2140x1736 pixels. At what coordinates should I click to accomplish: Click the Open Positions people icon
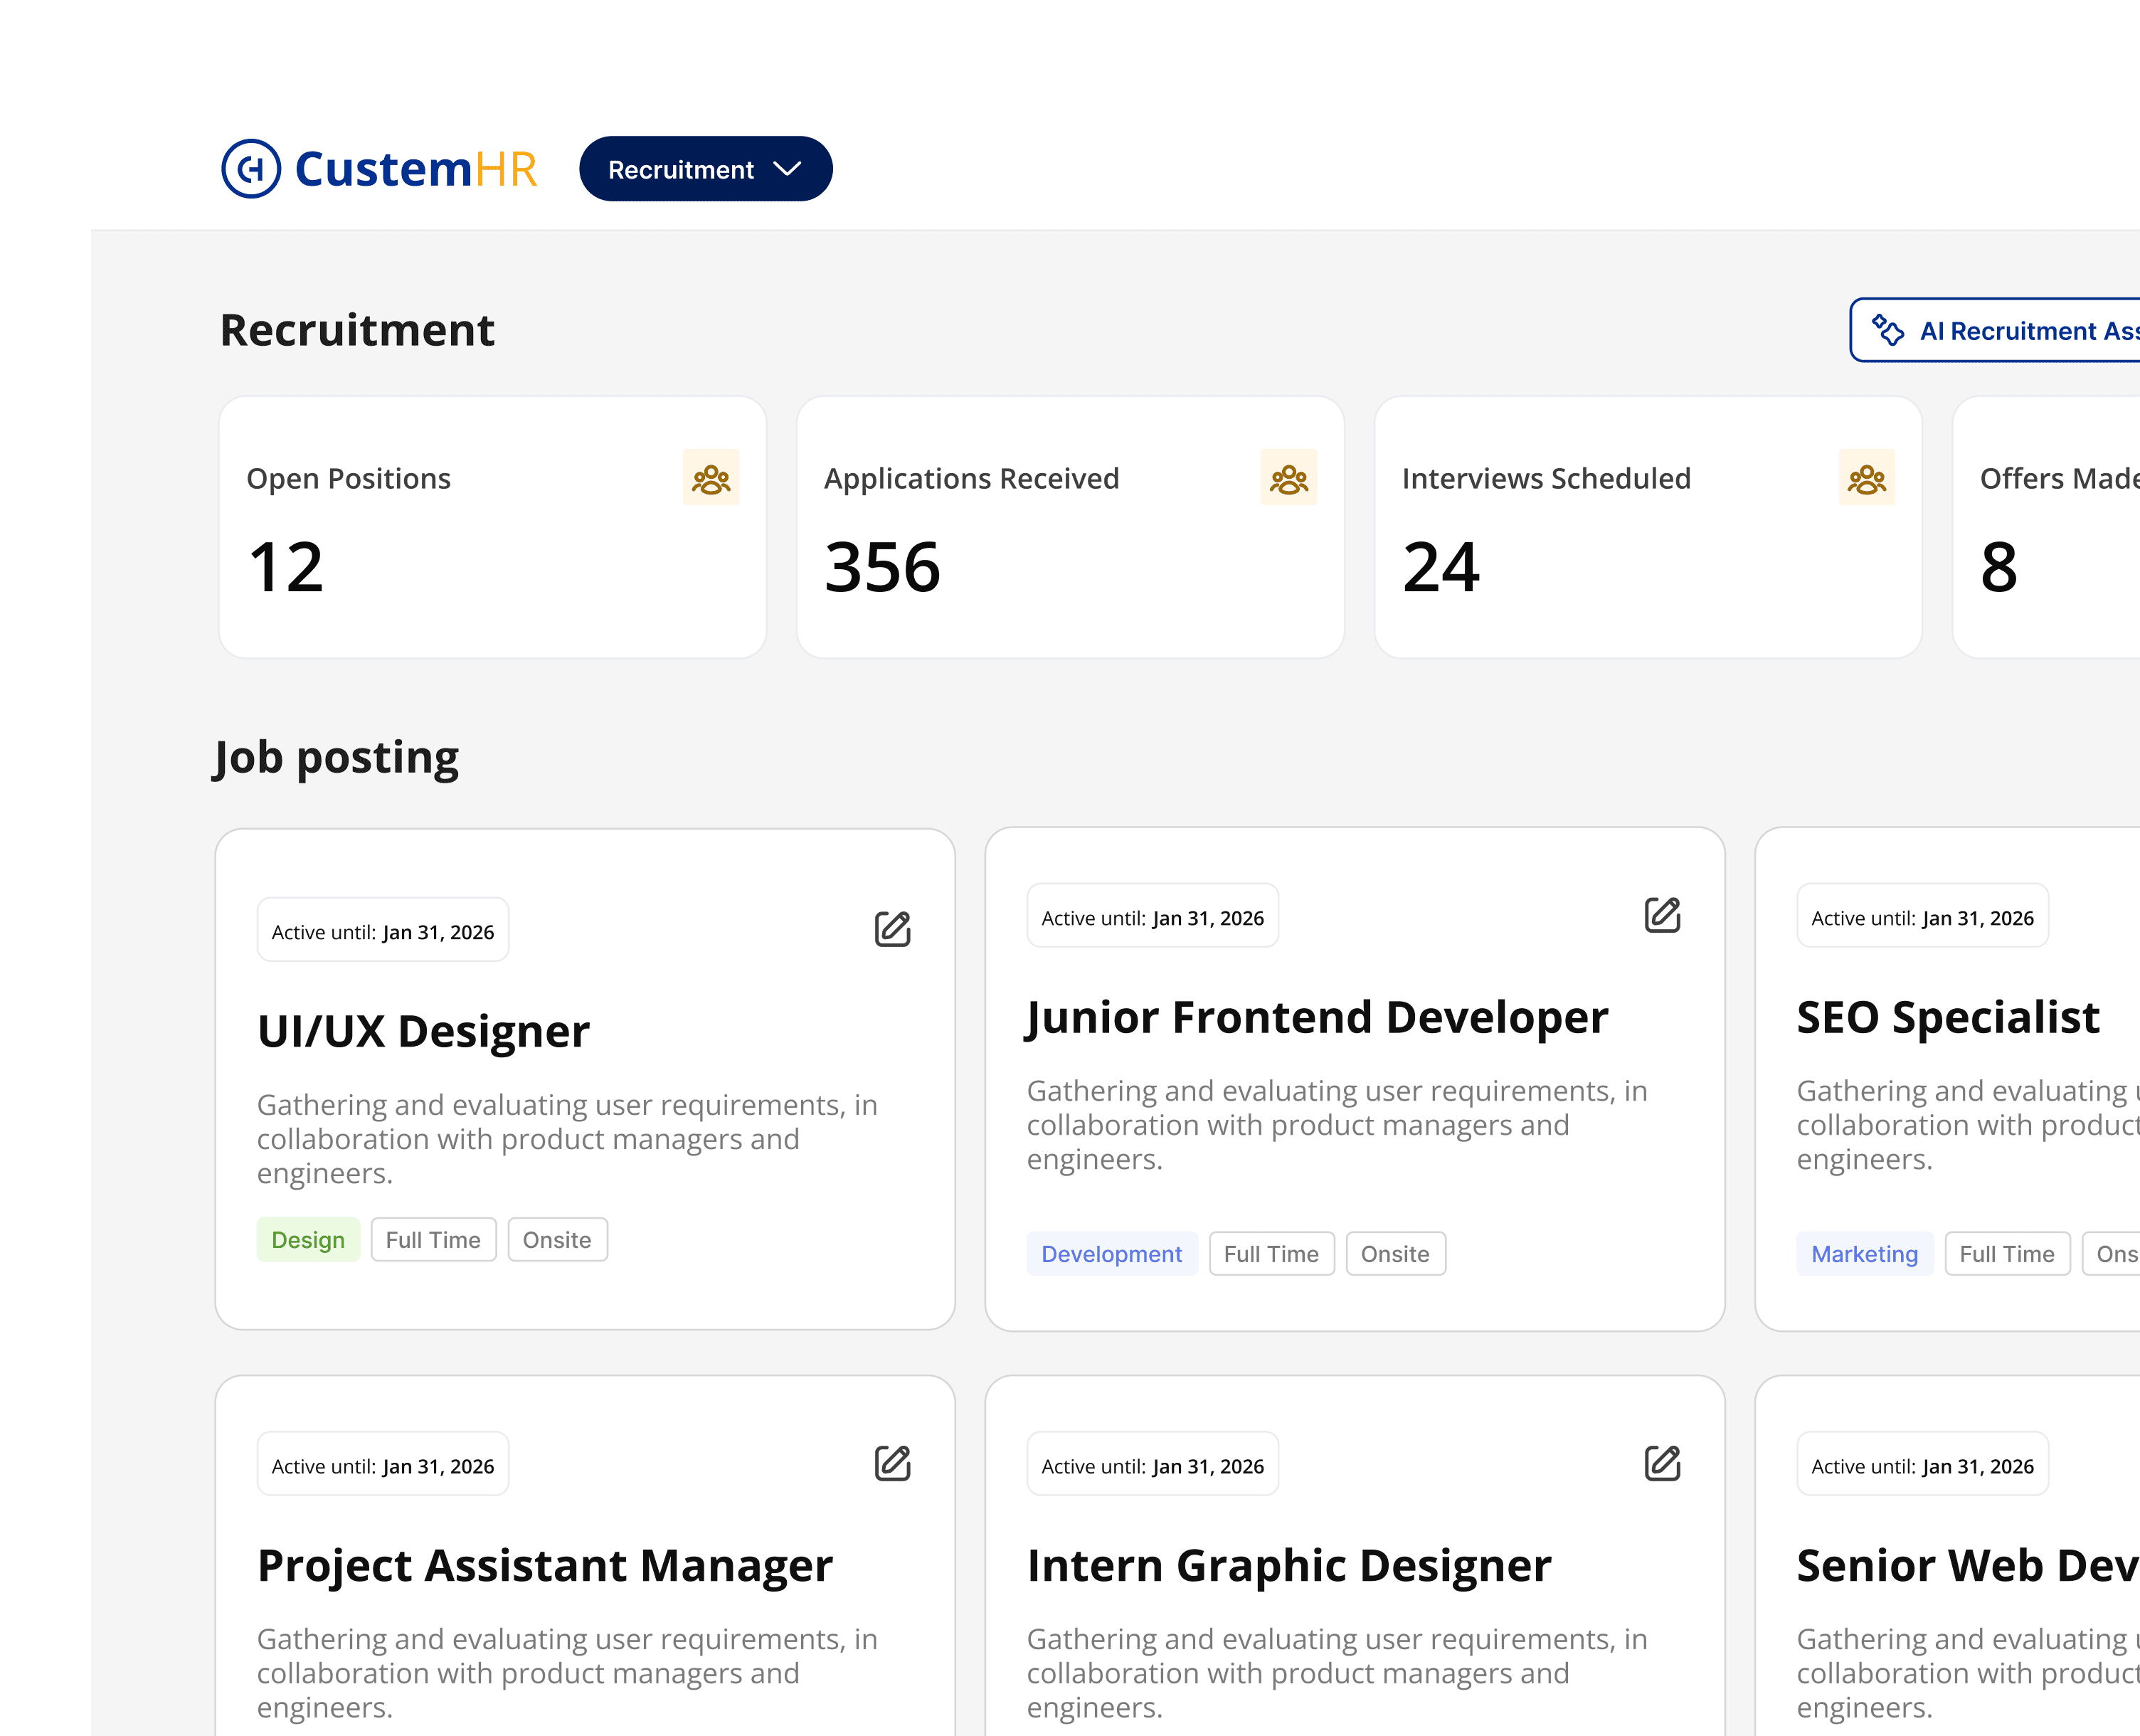tap(711, 478)
